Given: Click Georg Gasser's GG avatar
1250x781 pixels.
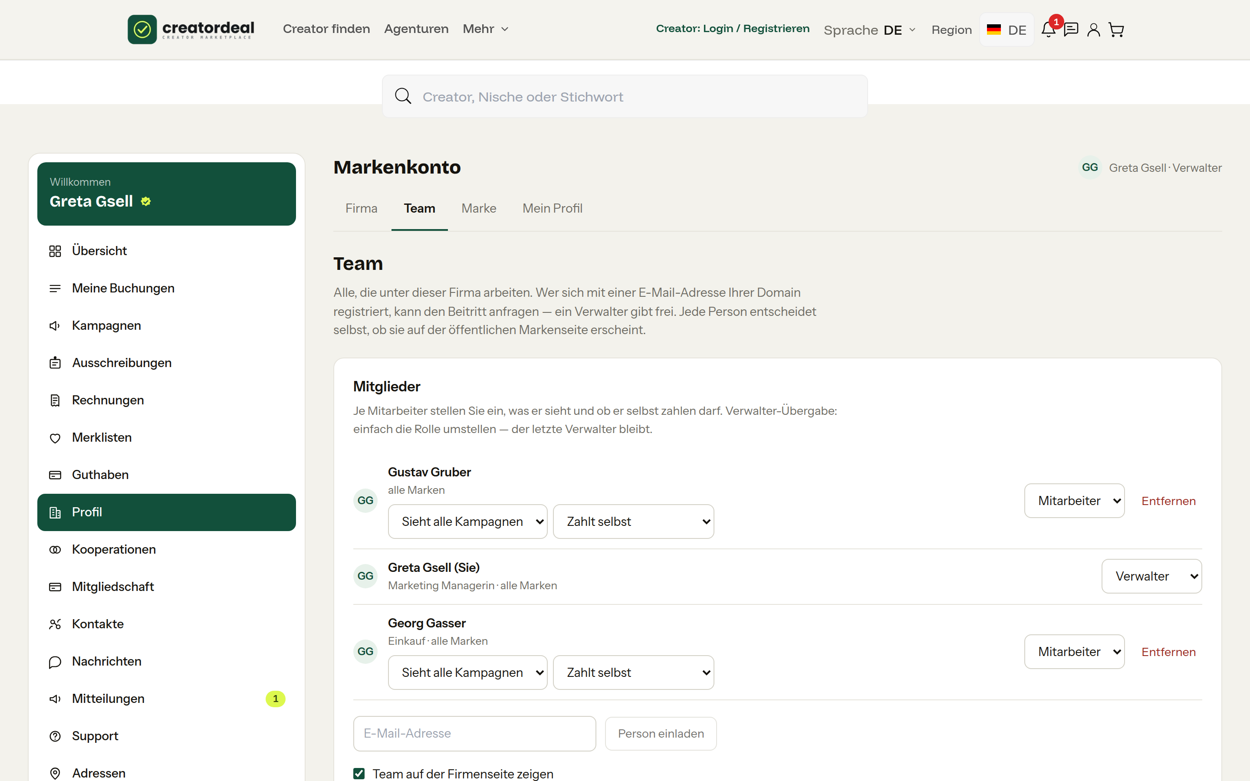Looking at the screenshot, I should 365,651.
